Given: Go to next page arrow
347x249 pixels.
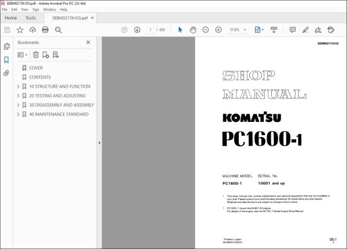Looking at the screenshot, I should click(x=137, y=30).
